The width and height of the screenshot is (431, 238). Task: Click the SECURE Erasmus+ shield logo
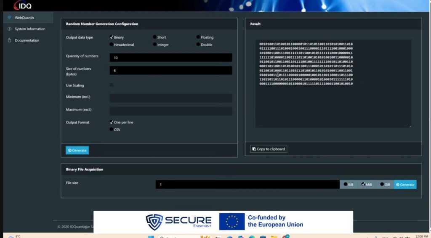[x=154, y=222]
